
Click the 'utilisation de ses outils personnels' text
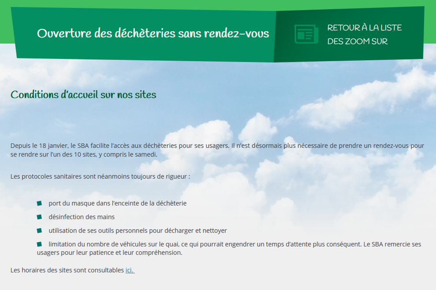pos(138,231)
